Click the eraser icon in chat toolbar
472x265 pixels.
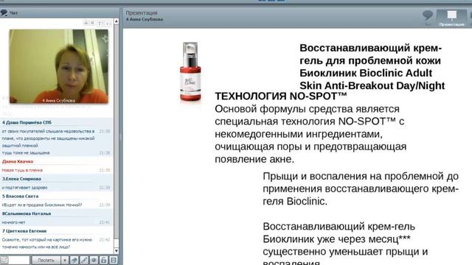pos(74,260)
